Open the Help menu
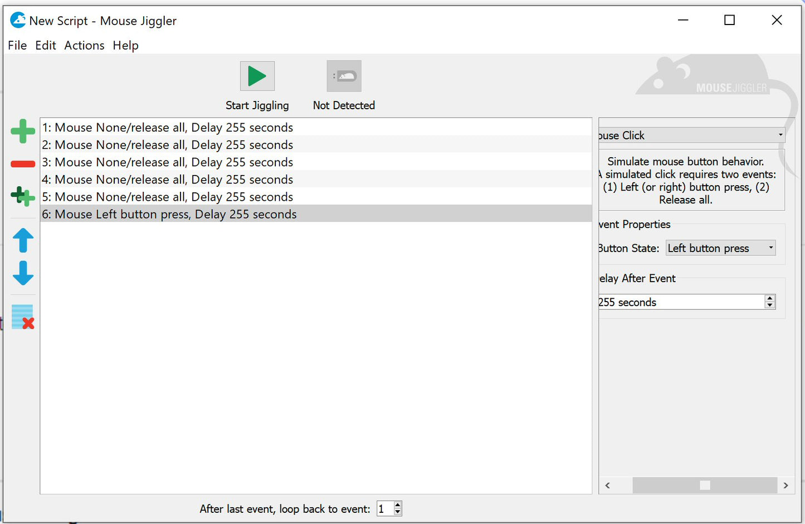 [x=125, y=46]
